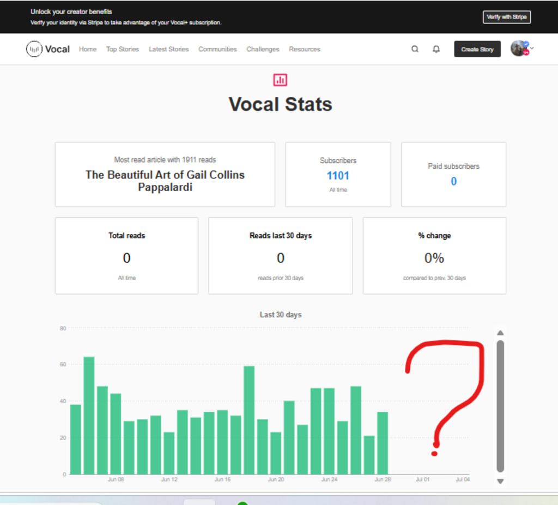Open Communities in navigation
The width and height of the screenshot is (558, 505).
pyautogui.click(x=217, y=49)
